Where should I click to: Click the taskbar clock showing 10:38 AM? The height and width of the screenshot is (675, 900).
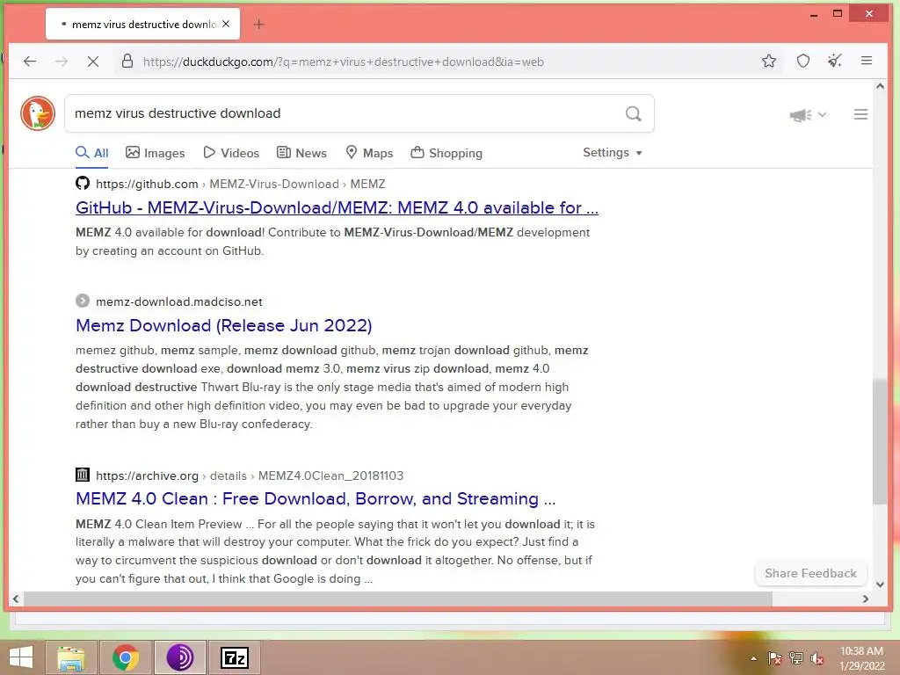point(861,658)
